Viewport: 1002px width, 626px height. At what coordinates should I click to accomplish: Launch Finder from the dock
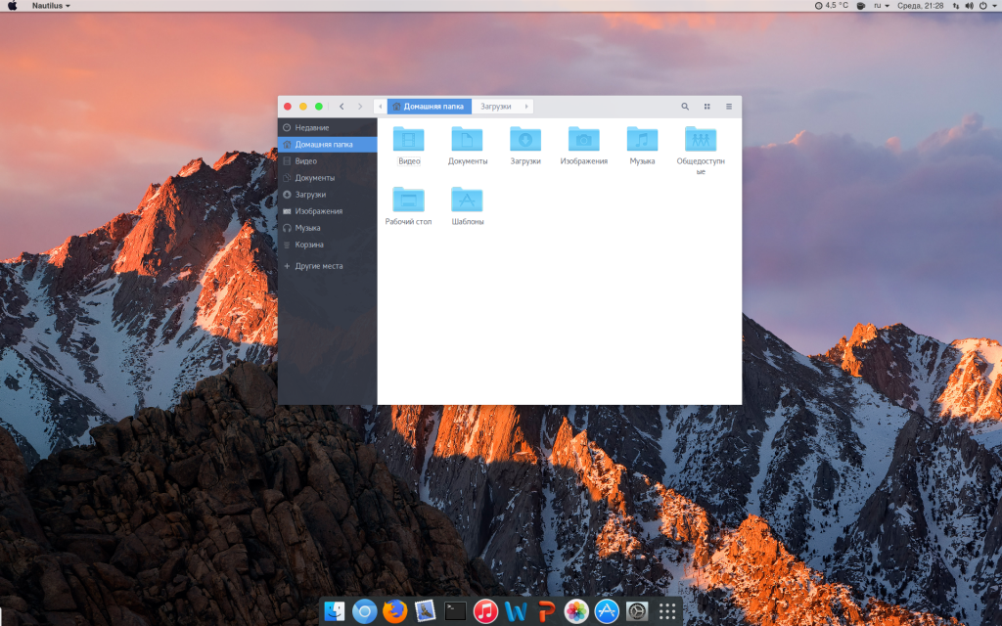[335, 611]
